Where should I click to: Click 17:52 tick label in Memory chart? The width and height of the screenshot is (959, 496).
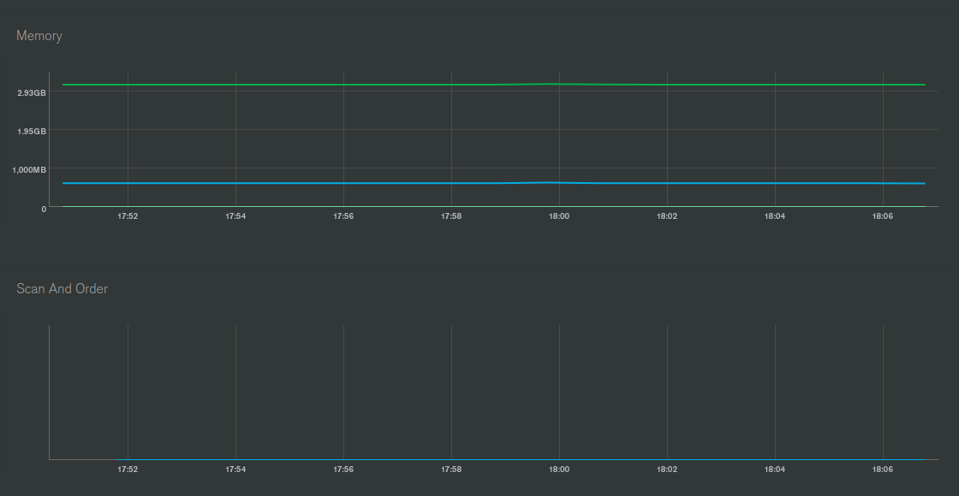pyautogui.click(x=128, y=216)
